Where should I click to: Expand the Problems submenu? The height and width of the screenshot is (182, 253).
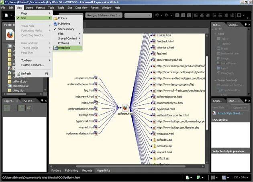67,43
